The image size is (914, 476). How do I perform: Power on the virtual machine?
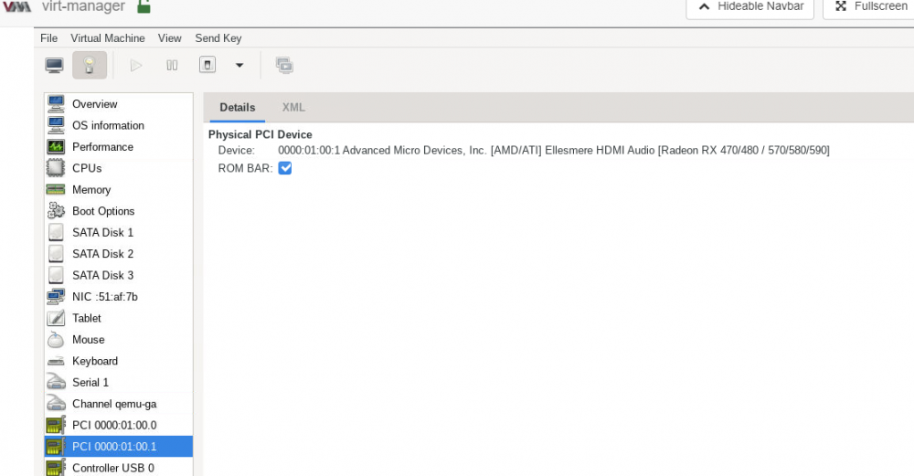(x=136, y=65)
